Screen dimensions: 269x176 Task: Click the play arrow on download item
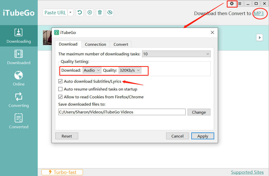259,37
